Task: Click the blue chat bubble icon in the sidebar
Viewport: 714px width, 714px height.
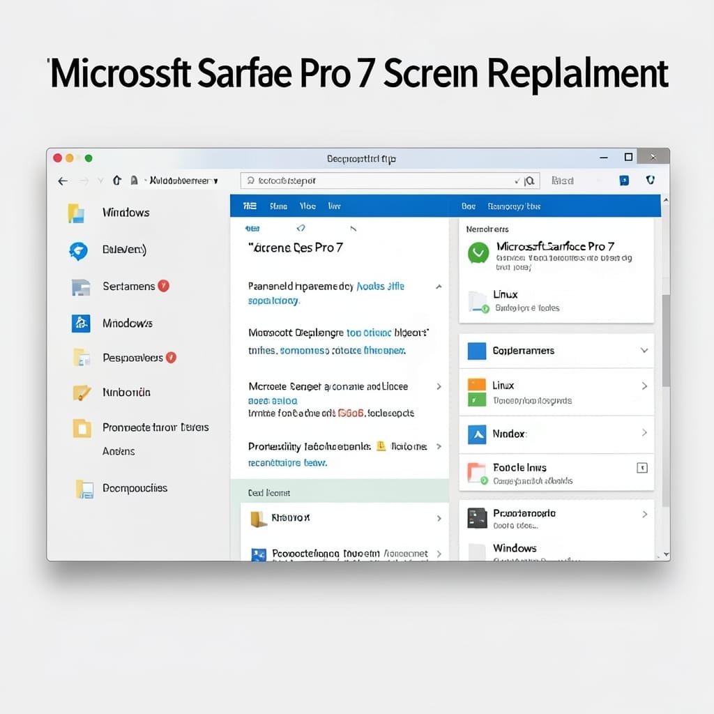Action: (x=78, y=251)
